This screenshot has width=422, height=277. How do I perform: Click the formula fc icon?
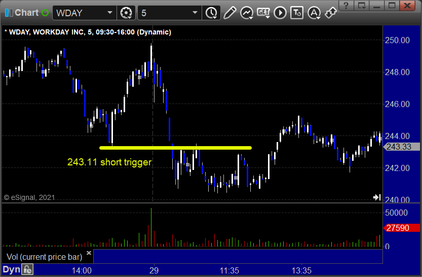pos(28,269)
